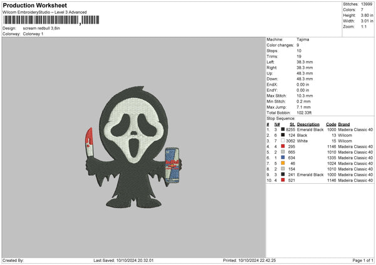Select thread code 13 in row 2

tap(334, 135)
